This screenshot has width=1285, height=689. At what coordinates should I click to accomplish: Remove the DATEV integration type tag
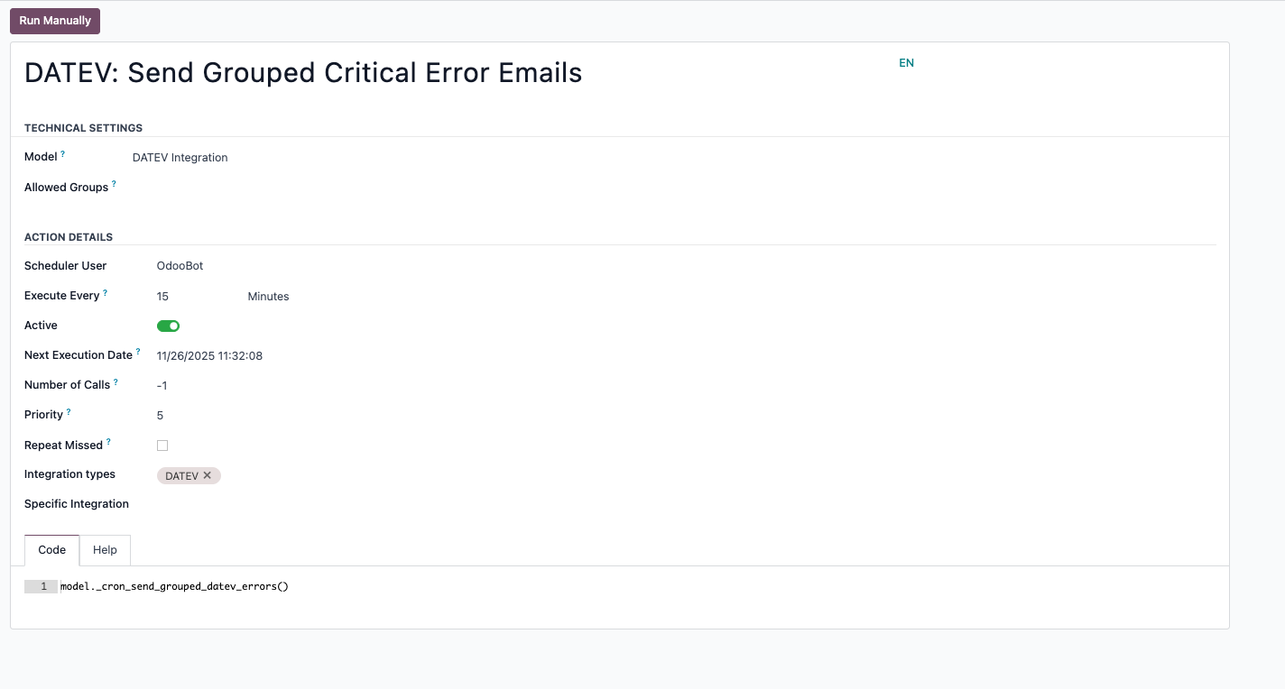pyautogui.click(x=208, y=475)
